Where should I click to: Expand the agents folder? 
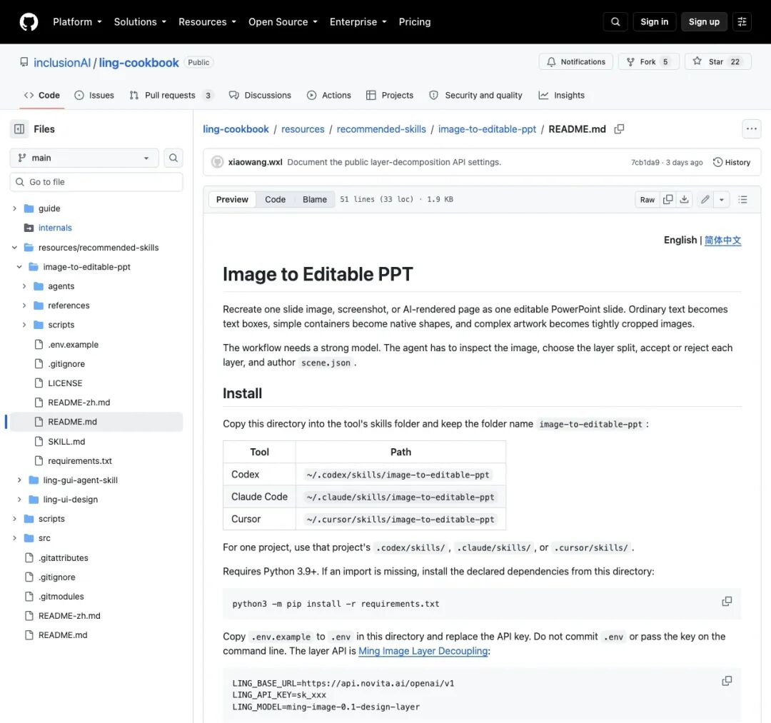click(24, 286)
